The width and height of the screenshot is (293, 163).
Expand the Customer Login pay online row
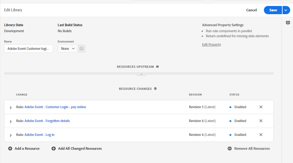(x=11, y=108)
